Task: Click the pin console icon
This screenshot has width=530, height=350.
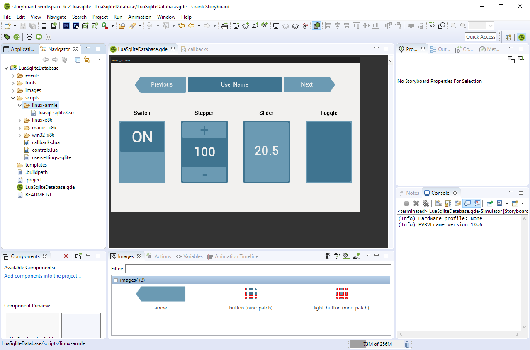Action: (x=490, y=203)
